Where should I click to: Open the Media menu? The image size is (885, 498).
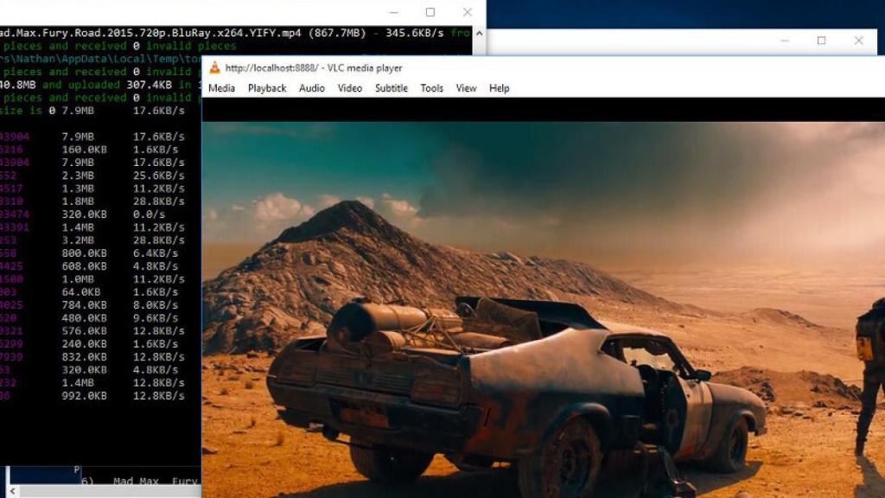[221, 88]
